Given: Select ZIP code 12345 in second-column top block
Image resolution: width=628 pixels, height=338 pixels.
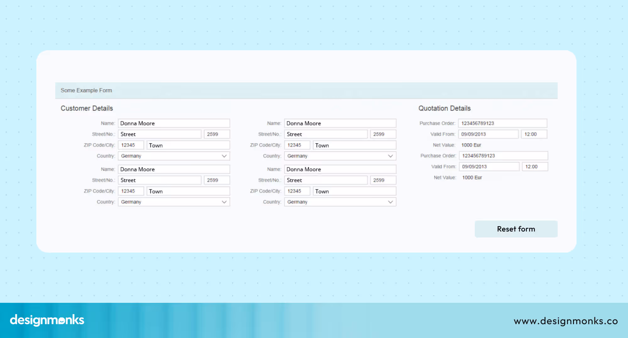Looking at the screenshot, I should click(297, 145).
